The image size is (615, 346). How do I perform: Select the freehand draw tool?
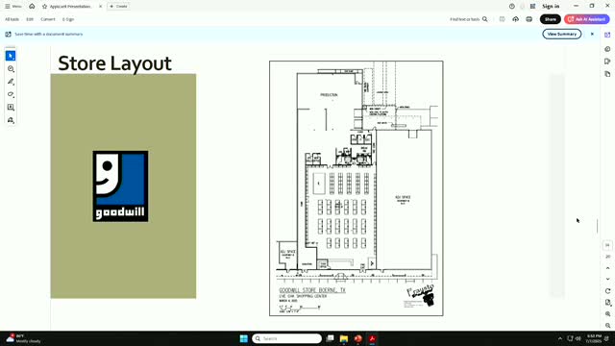pos(11,94)
